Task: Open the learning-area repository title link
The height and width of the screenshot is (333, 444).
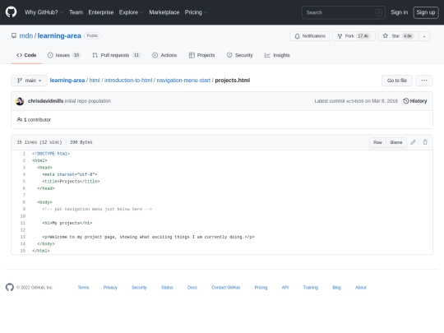Action: click(59, 35)
